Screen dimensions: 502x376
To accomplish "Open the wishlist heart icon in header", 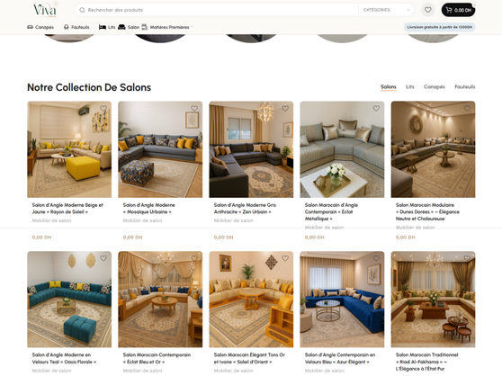I will pyautogui.click(x=427, y=10).
